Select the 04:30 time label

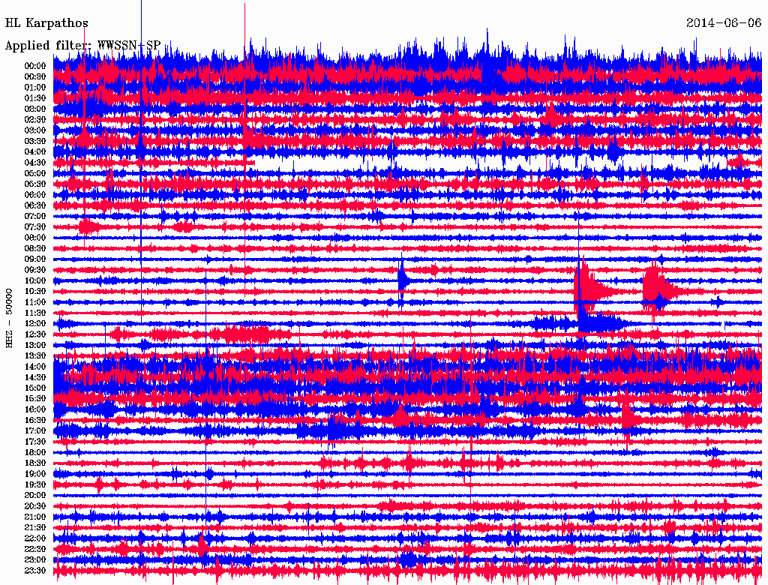click(35, 163)
